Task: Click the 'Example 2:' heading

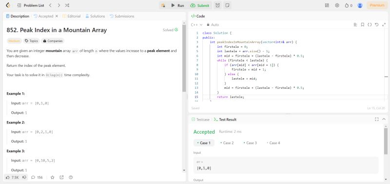Action: (x=16, y=123)
